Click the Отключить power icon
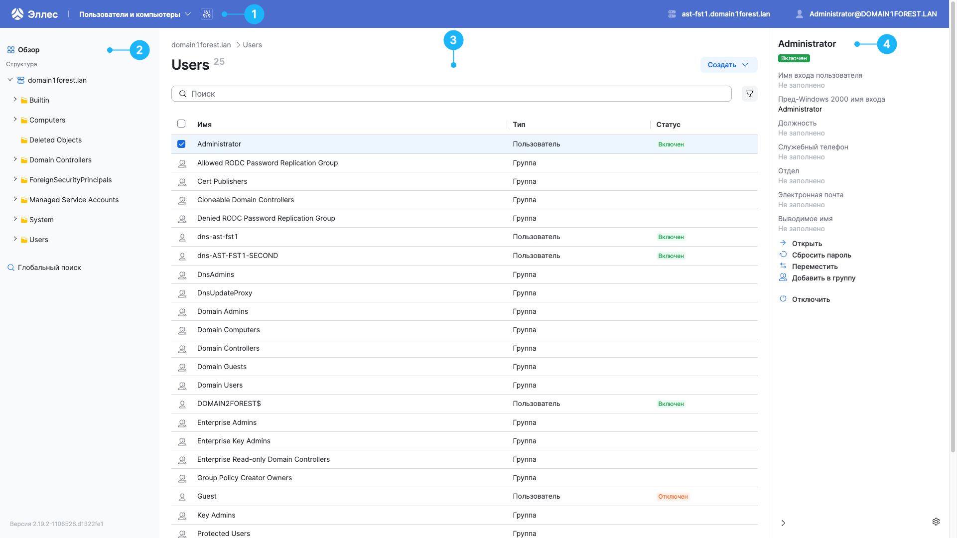This screenshot has width=957, height=538. click(783, 298)
